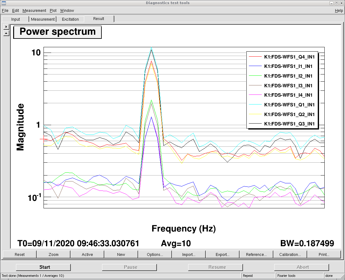Image resolution: width=345 pixels, height=280 pixels.
Task: Click the Pause button
Action: (x=129, y=267)
